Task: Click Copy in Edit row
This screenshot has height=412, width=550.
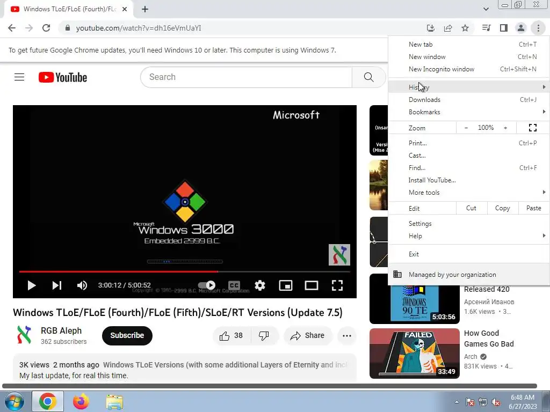Action: point(502,208)
